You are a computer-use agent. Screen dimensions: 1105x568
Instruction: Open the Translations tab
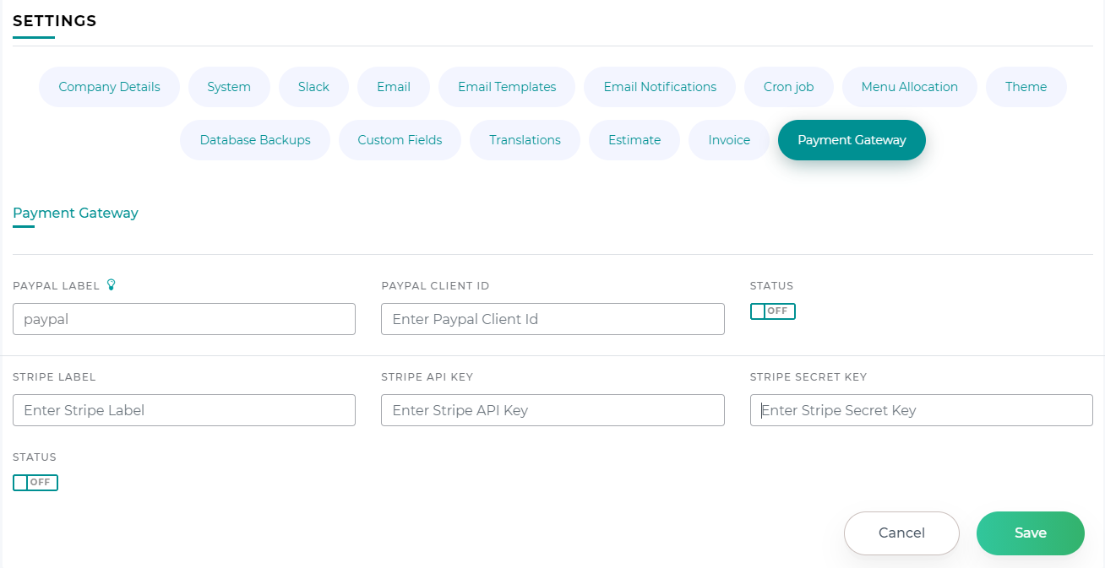pyautogui.click(x=525, y=140)
